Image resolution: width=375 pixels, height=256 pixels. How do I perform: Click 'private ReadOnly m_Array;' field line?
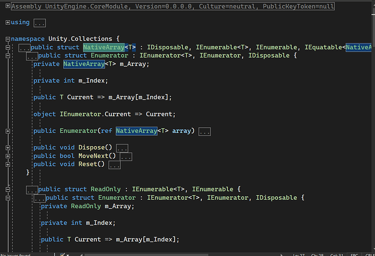[88, 206]
